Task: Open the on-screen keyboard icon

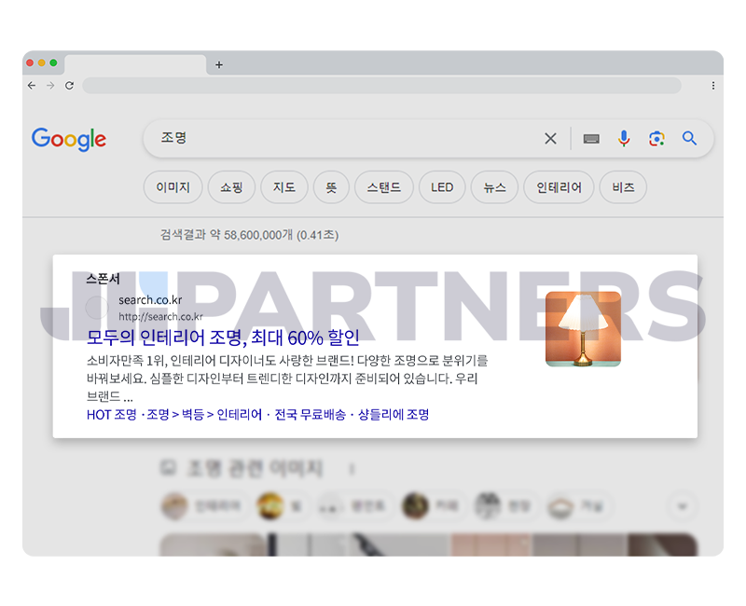Action: point(590,137)
